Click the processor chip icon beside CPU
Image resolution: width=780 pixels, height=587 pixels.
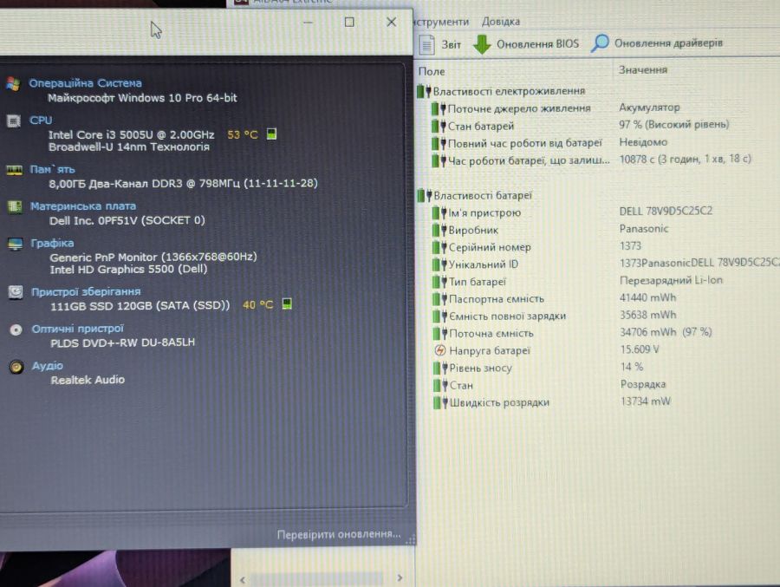[13, 121]
